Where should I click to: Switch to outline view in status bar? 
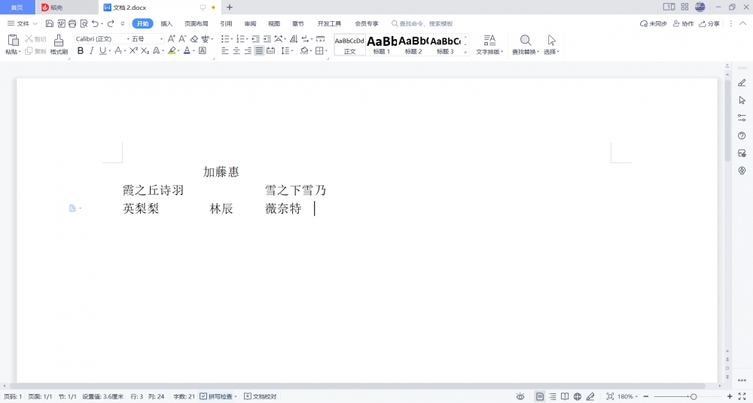(x=552, y=396)
